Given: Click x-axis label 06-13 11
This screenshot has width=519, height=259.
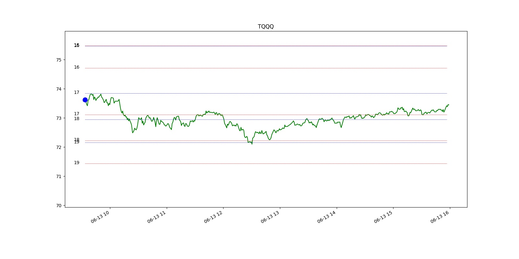Looking at the screenshot, I should [x=157, y=217].
